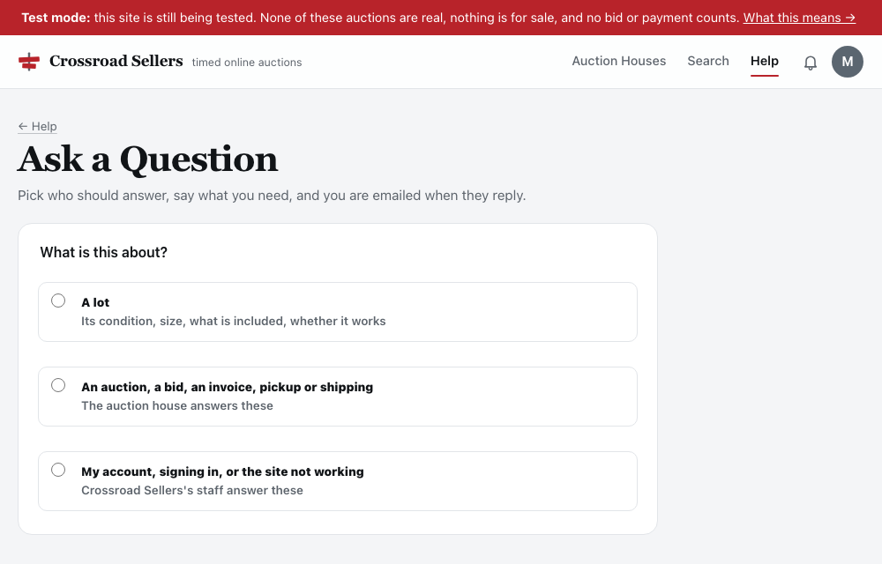Viewport: 882px width, 564px height.
Task: Select the "A lot" radio option
Action: pos(58,301)
